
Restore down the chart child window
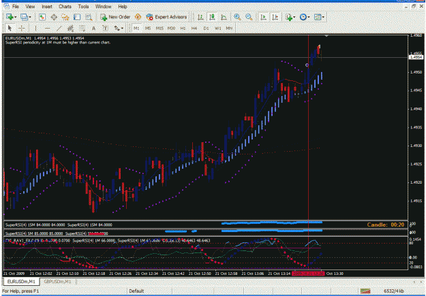click(x=414, y=6)
